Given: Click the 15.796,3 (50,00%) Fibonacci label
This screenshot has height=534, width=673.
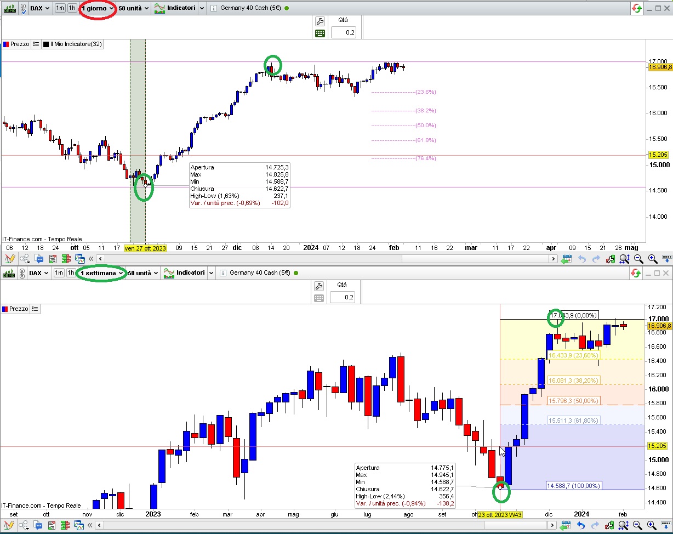Looking at the screenshot, I should [574, 401].
